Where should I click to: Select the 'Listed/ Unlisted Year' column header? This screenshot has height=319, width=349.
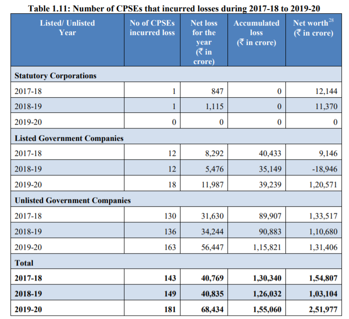click(x=67, y=28)
